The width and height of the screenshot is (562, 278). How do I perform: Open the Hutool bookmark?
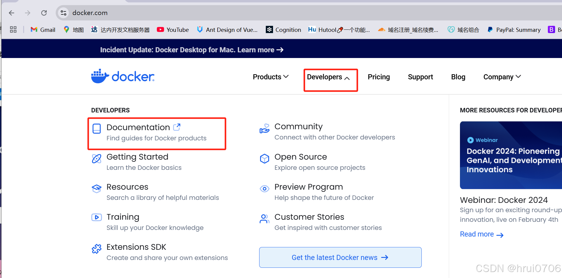pos(339,30)
